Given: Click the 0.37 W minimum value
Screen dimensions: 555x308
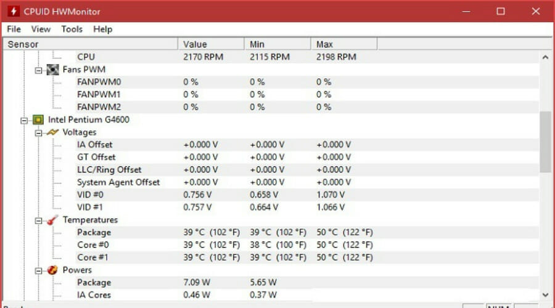Looking at the screenshot, I should click(263, 295).
